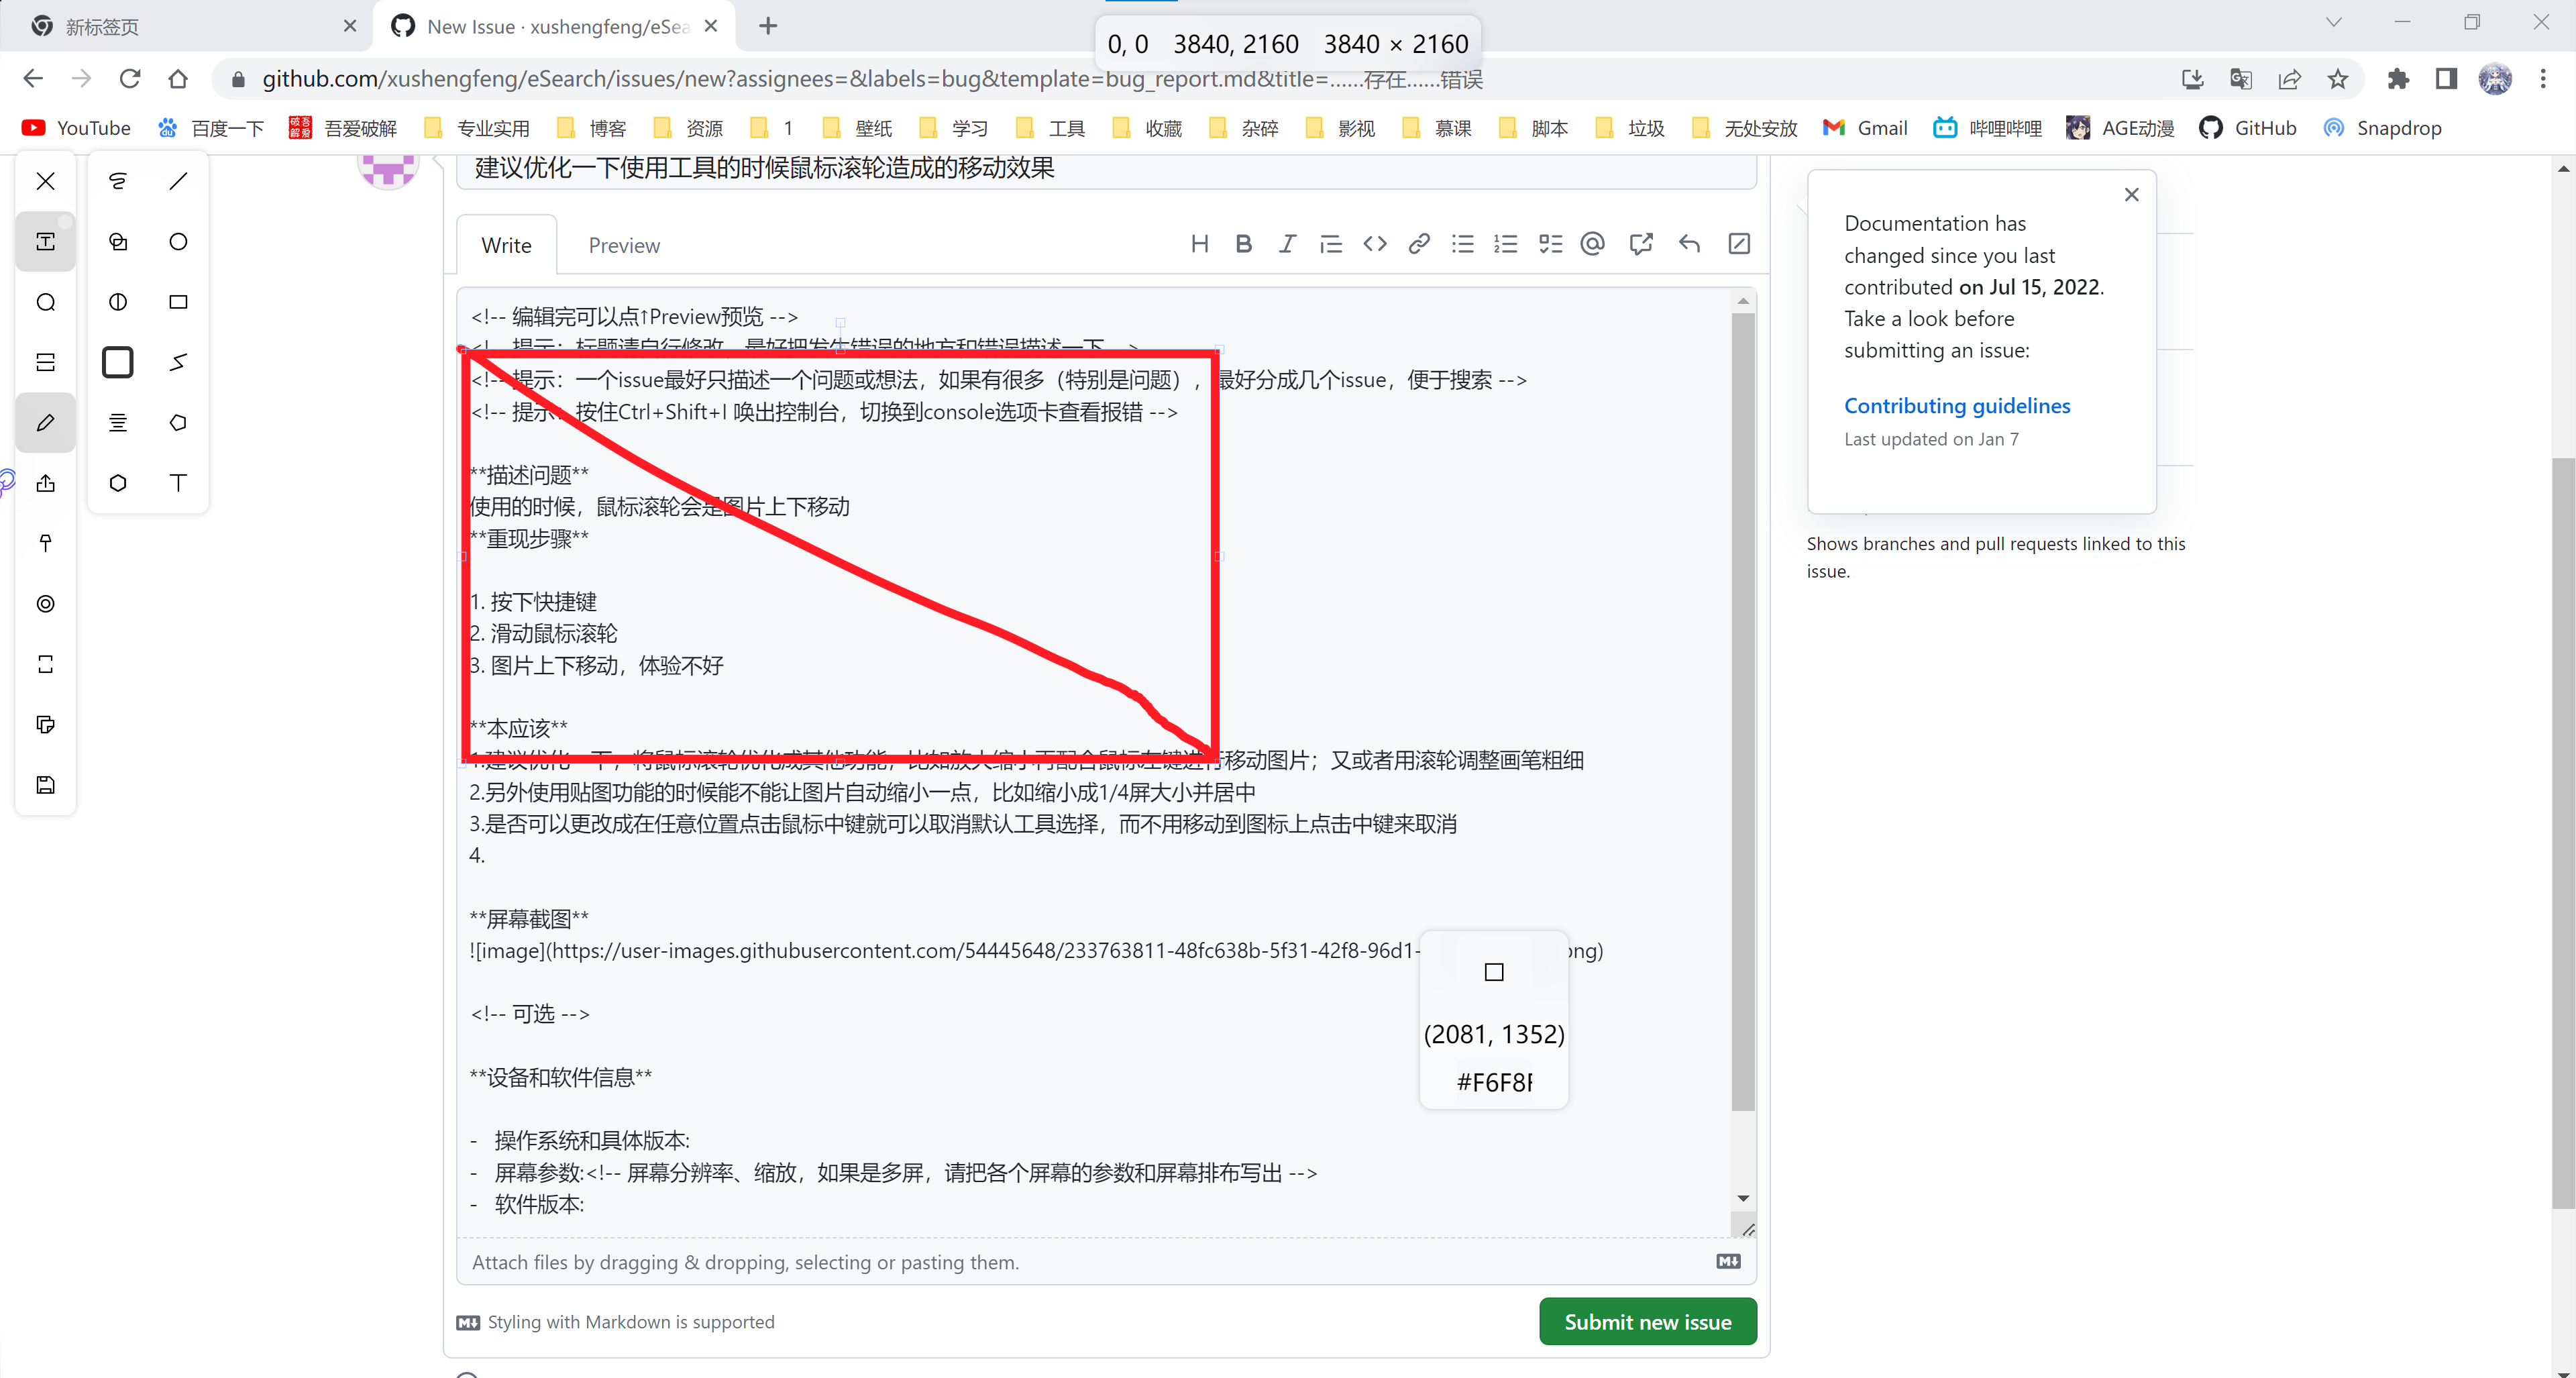Viewport: 2576px width, 1378px height.
Task: Select the OCR text recognition tool
Action: click(x=46, y=241)
